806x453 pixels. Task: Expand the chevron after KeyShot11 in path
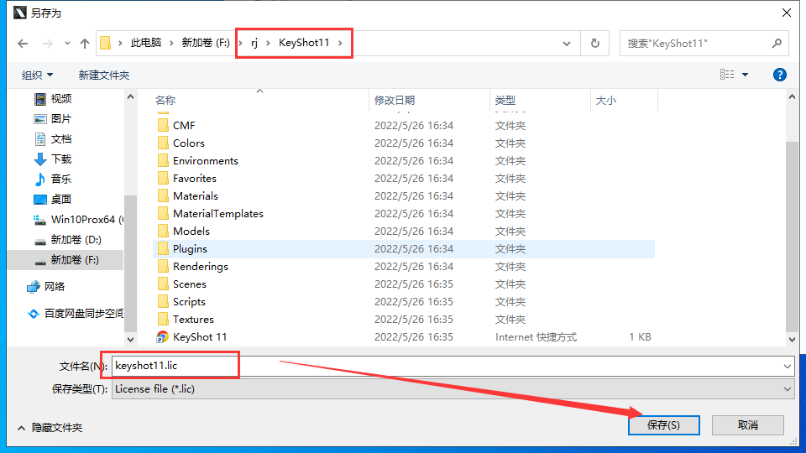click(340, 43)
